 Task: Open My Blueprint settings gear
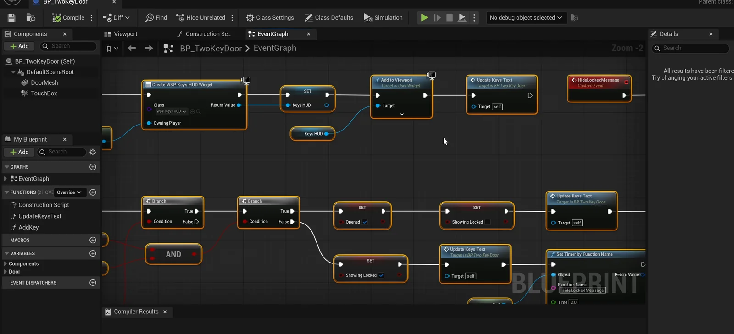click(x=93, y=152)
